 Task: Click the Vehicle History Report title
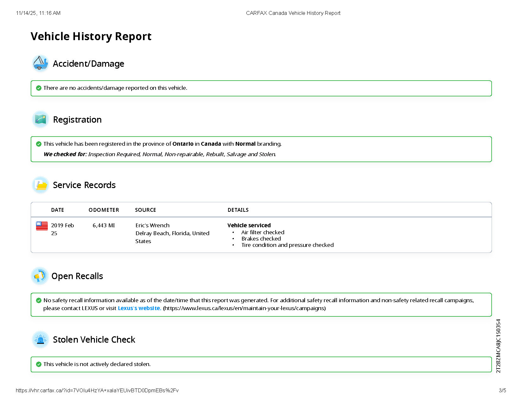click(x=91, y=36)
